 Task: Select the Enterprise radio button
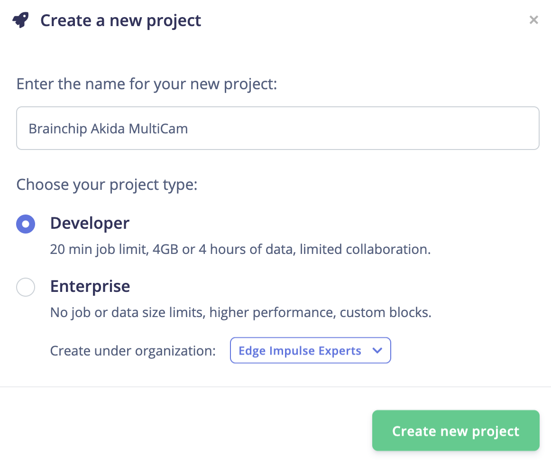26,287
